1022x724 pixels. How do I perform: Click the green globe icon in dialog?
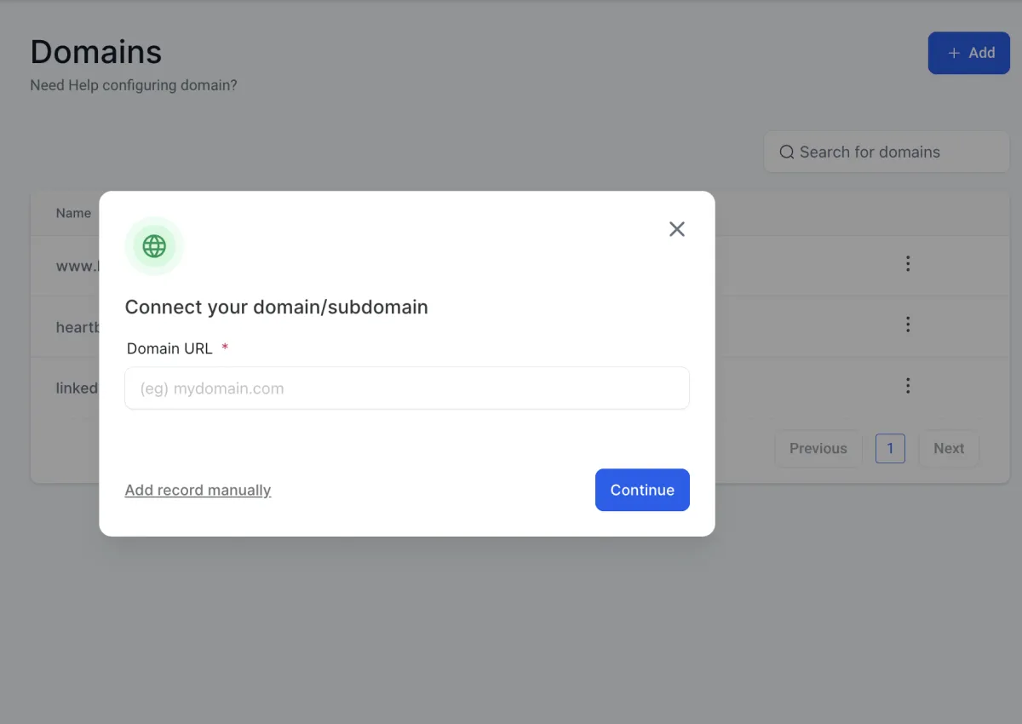154,246
